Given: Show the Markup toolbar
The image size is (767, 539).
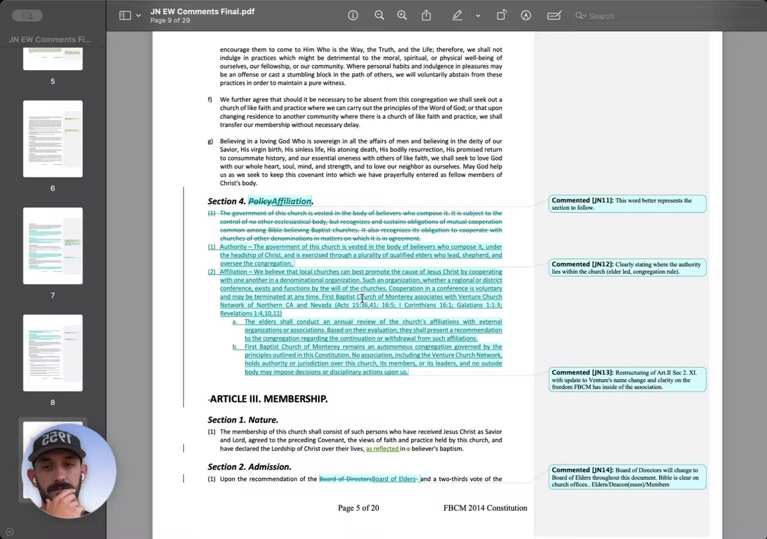Looking at the screenshot, I should (x=526, y=16).
